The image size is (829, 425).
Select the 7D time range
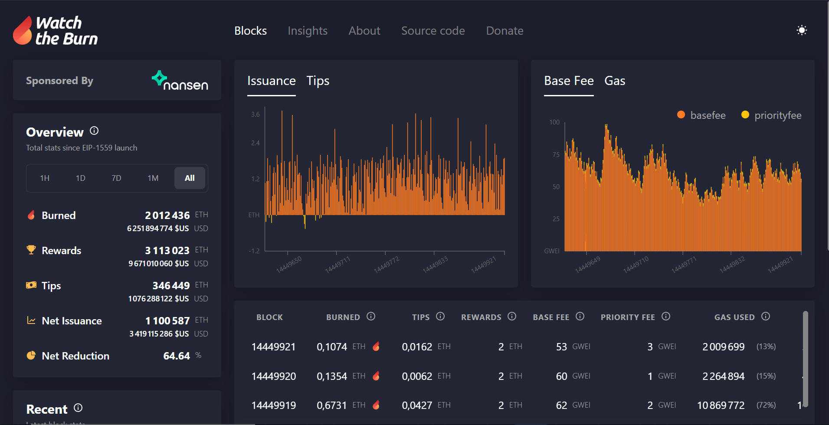pos(116,178)
